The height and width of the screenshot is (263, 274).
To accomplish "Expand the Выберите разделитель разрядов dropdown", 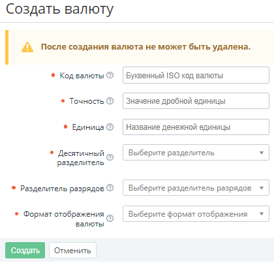I will click(x=196, y=187).
